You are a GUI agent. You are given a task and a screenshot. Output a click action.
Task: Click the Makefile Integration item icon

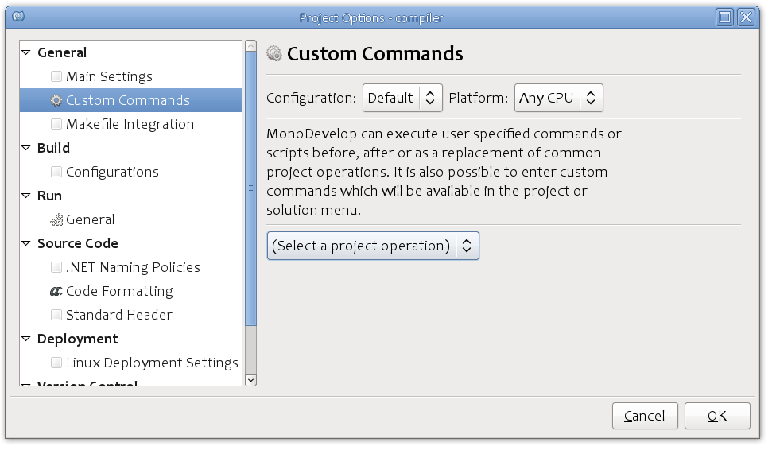click(x=56, y=124)
